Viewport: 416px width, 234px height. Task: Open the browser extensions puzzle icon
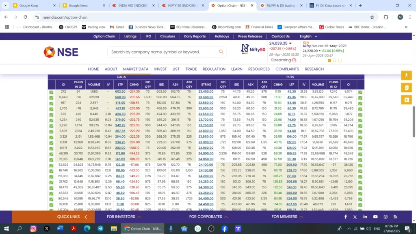(x=386, y=17)
